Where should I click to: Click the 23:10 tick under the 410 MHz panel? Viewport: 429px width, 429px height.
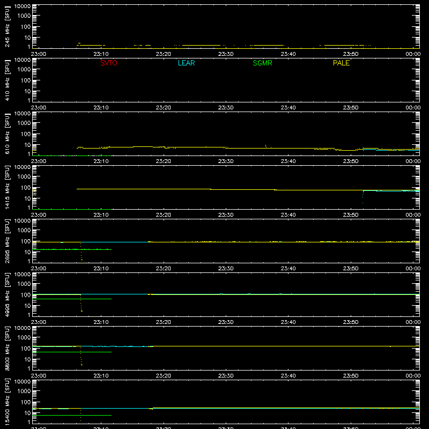pos(101,108)
